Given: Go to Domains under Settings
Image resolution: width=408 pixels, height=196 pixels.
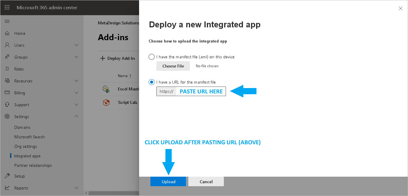Looking at the screenshot, I should pyautogui.click(x=22, y=127).
